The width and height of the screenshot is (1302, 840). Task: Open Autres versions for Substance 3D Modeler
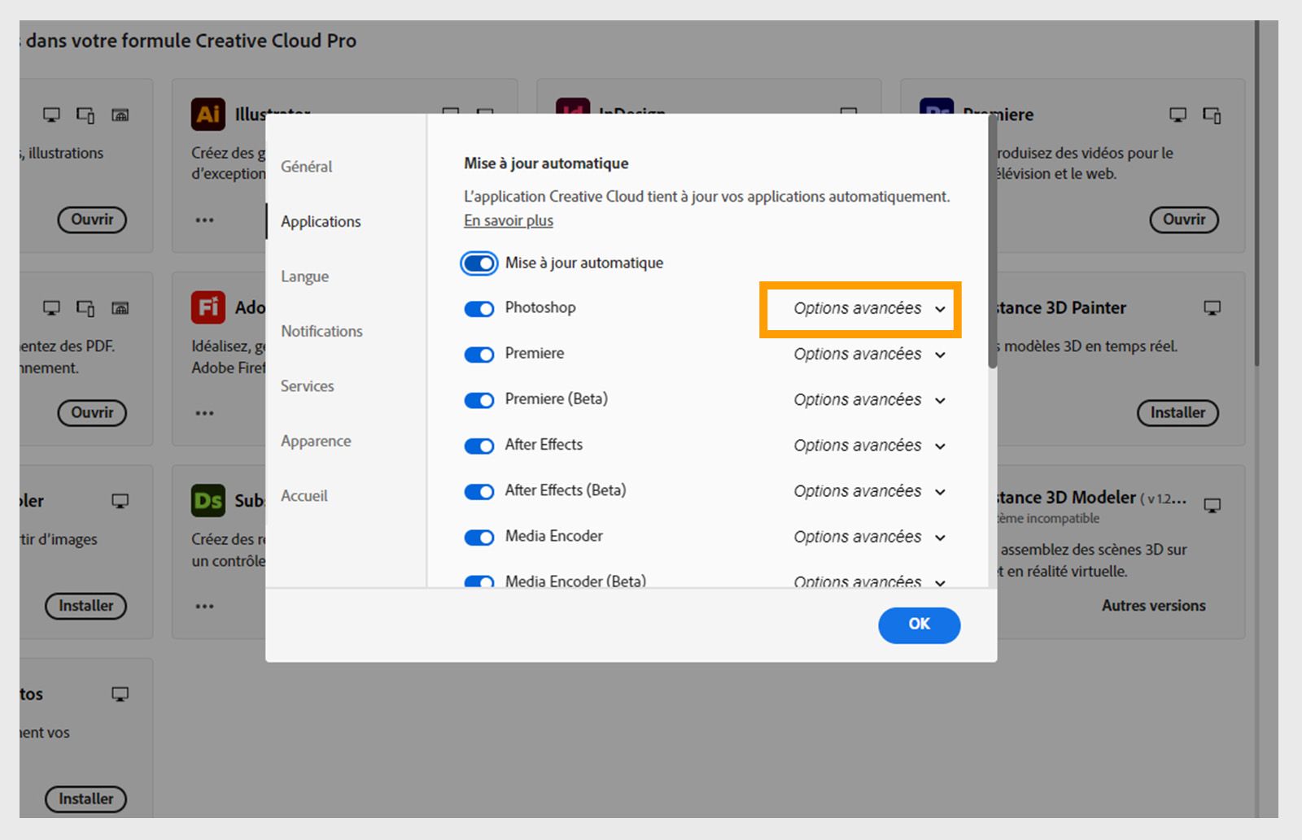1154,606
